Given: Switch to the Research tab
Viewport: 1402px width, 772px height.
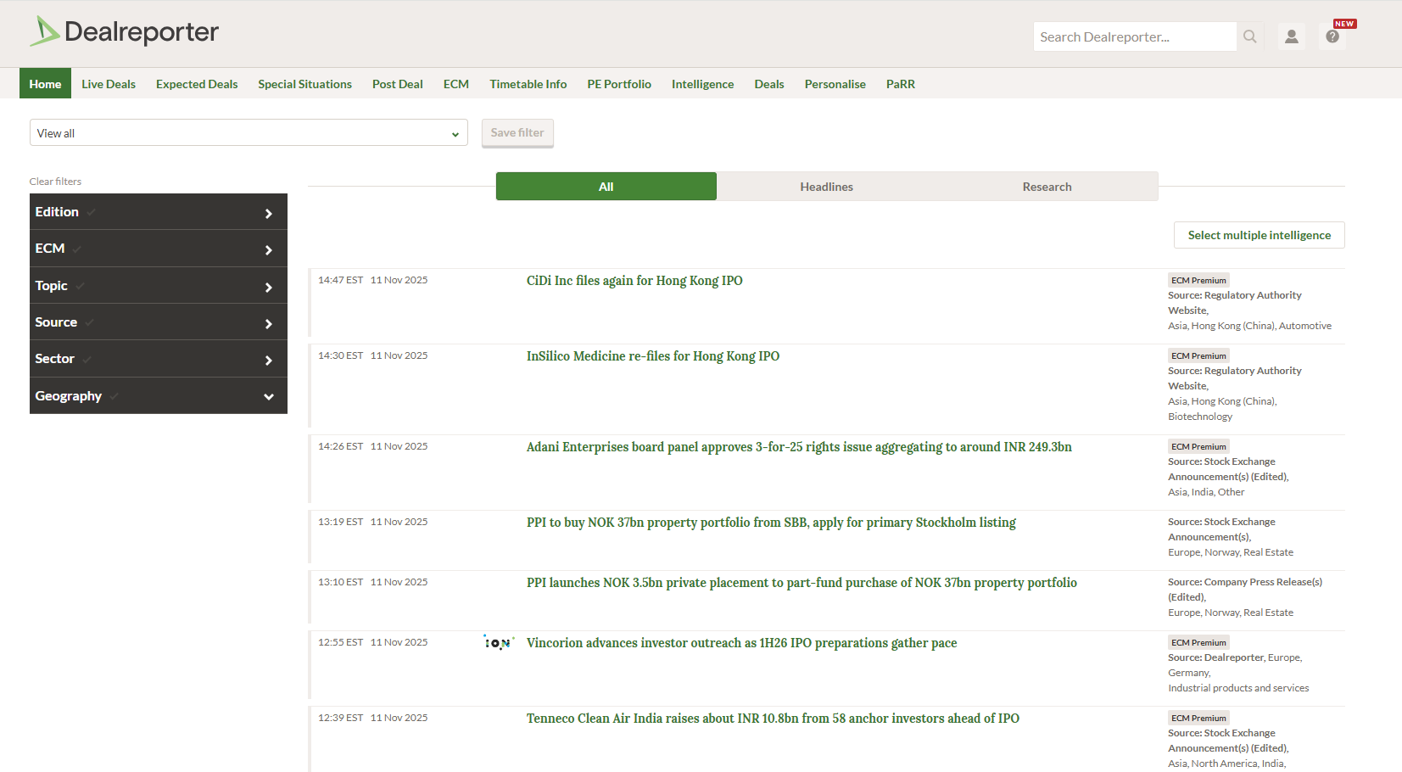Looking at the screenshot, I should pyautogui.click(x=1047, y=187).
